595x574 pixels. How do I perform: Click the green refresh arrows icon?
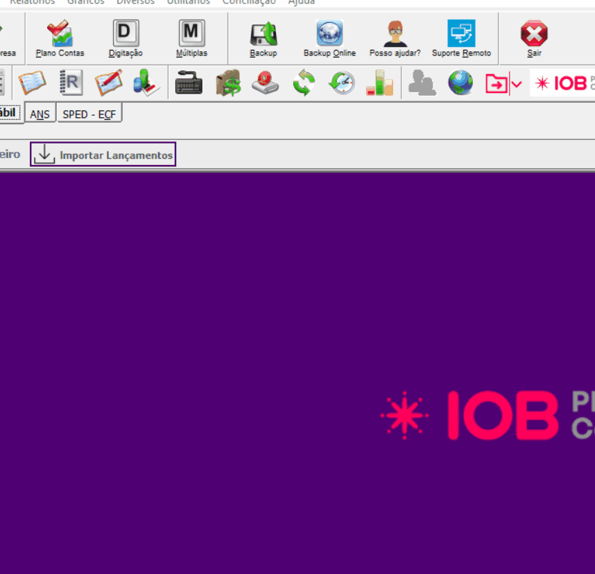point(304,83)
